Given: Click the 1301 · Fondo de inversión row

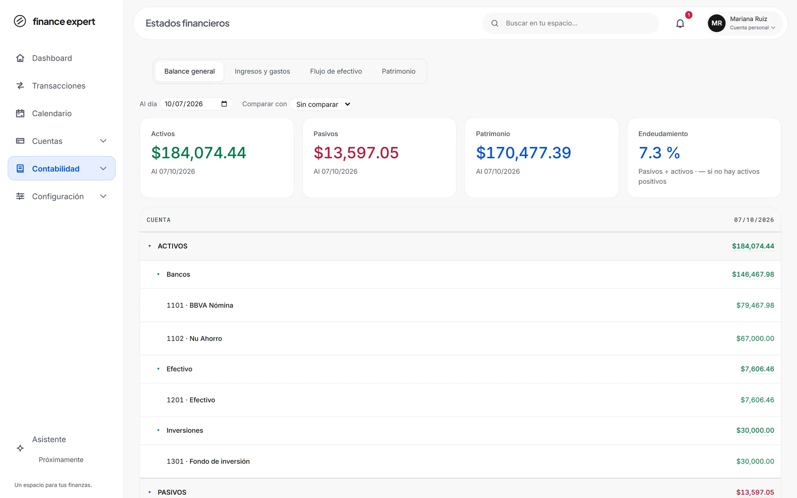Looking at the screenshot, I should [460, 461].
